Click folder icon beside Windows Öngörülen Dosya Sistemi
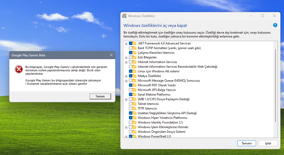This screenshot has height=155, width=284. (x=134, y=132)
